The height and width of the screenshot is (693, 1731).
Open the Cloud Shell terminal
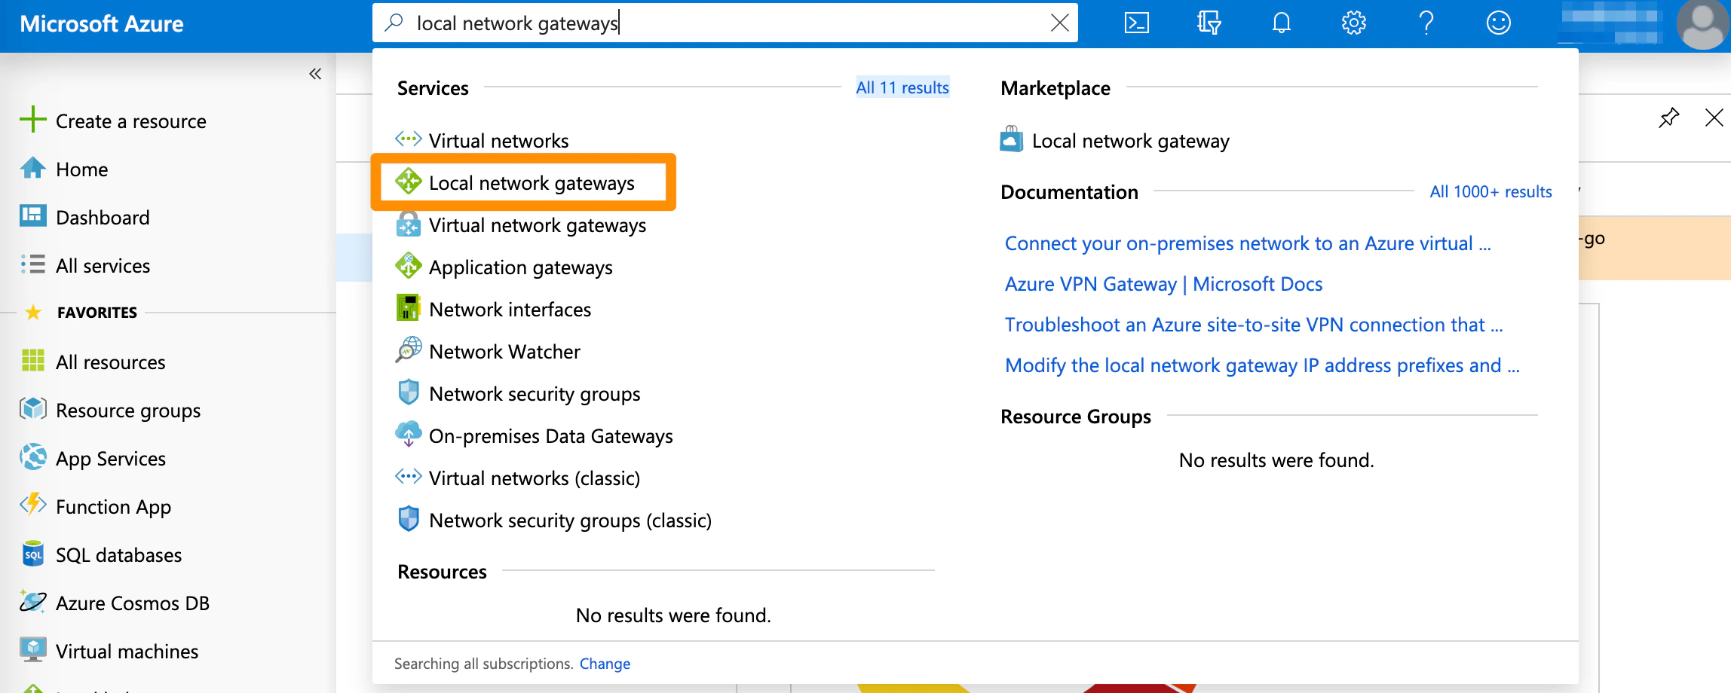(1137, 23)
